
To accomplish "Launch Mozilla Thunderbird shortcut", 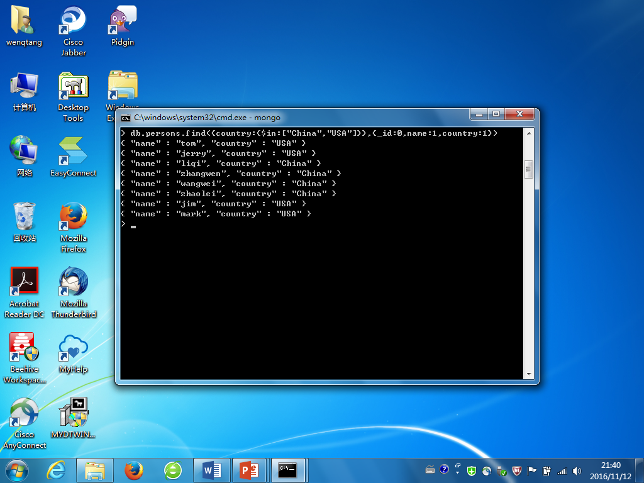I will coord(74,292).
